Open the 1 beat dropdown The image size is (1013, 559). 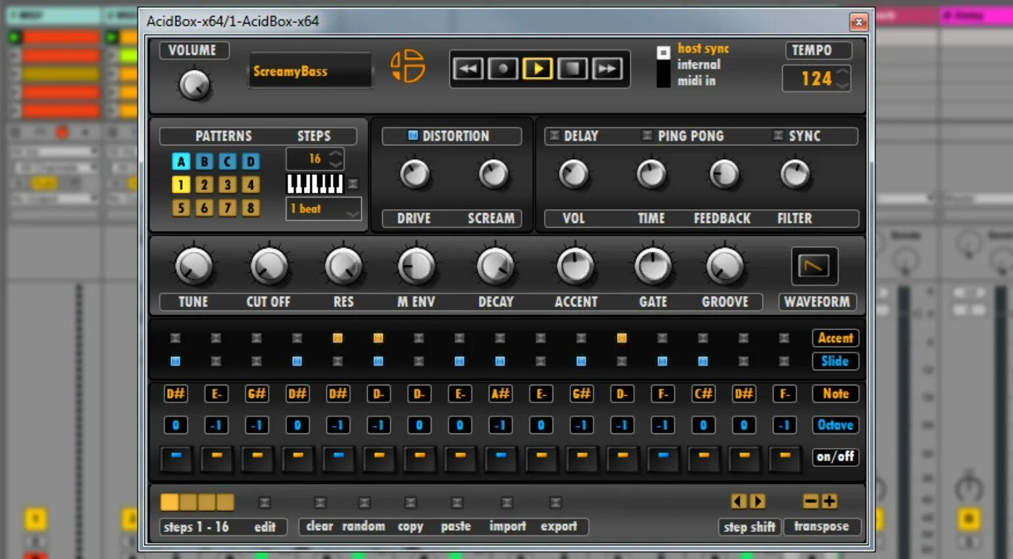pyautogui.click(x=324, y=209)
